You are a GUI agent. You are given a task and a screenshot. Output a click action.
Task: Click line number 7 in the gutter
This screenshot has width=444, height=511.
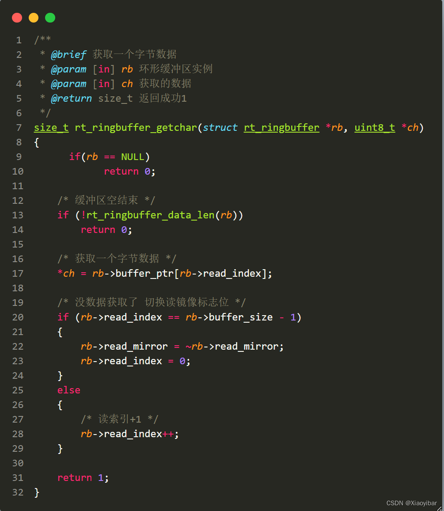(x=19, y=127)
